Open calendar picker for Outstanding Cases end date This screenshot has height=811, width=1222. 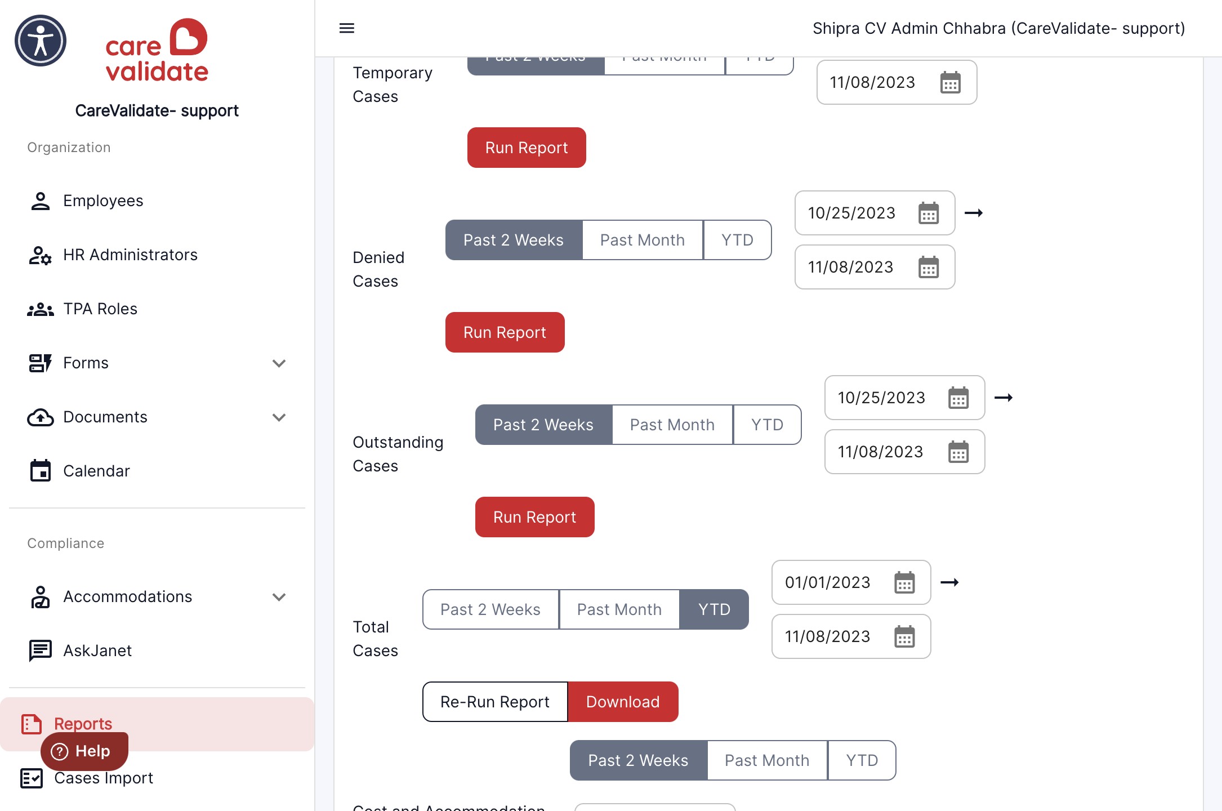coord(958,452)
